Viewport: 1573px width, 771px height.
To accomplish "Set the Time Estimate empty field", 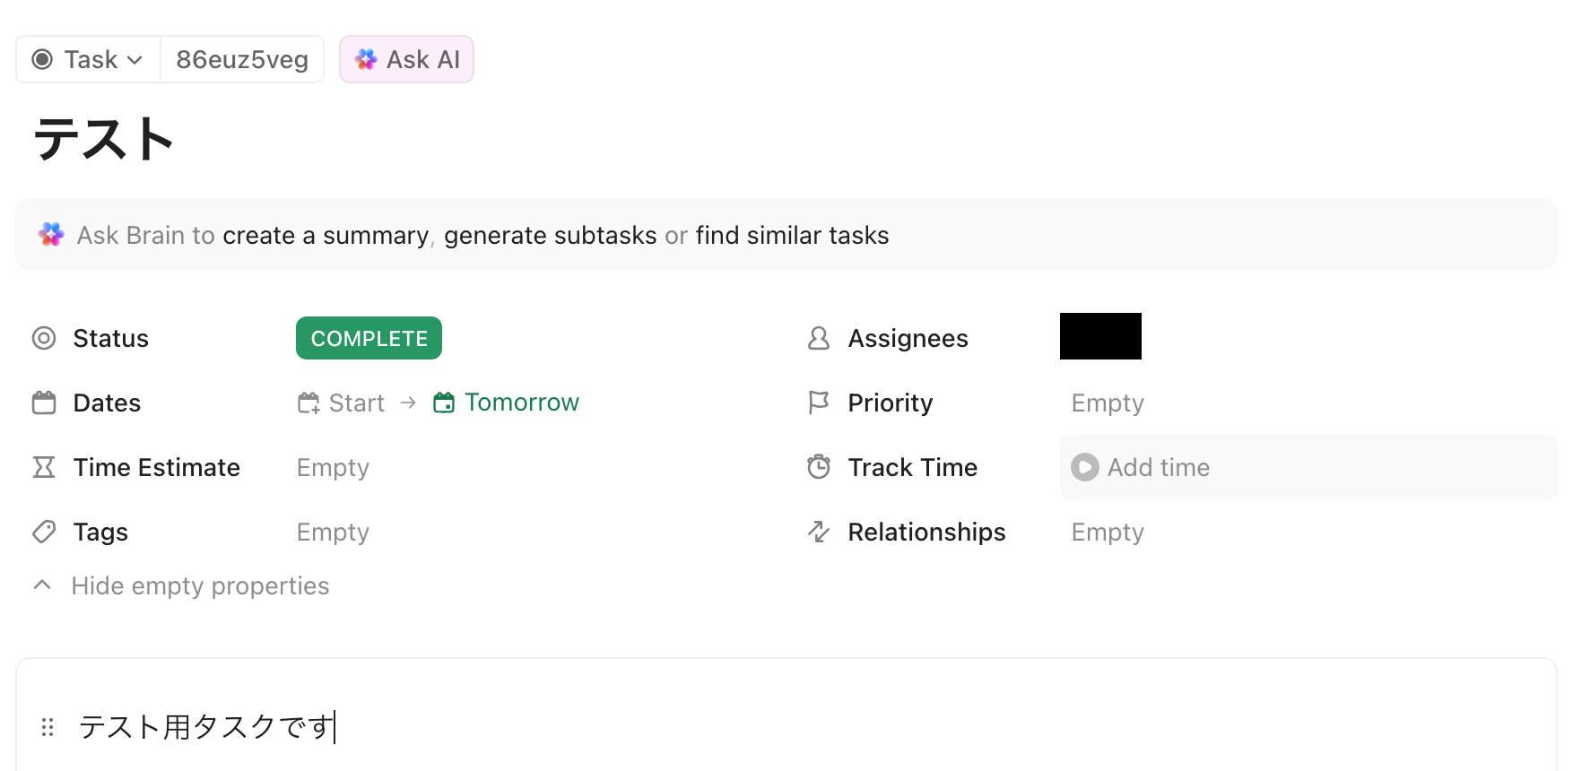I will [333, 467].
